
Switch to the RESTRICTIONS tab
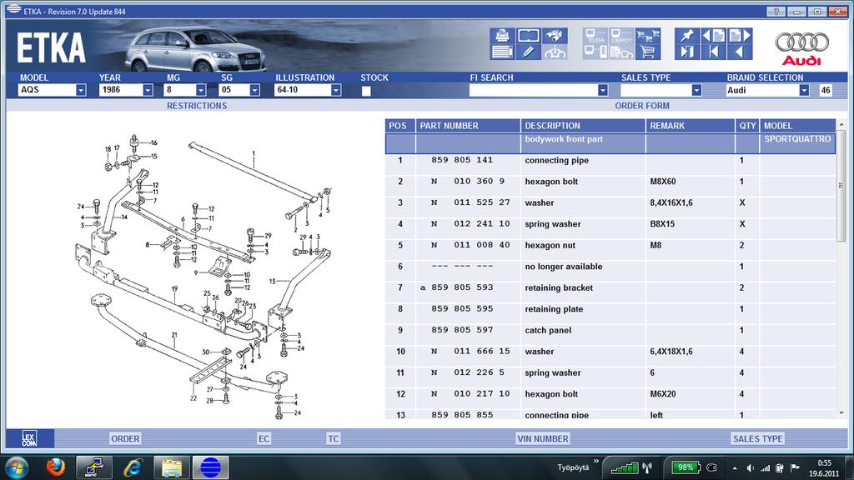(196, 106)
